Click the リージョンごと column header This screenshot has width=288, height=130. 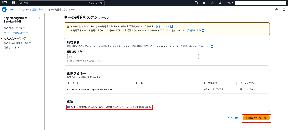pyautogui.click(x=247, y=83)
